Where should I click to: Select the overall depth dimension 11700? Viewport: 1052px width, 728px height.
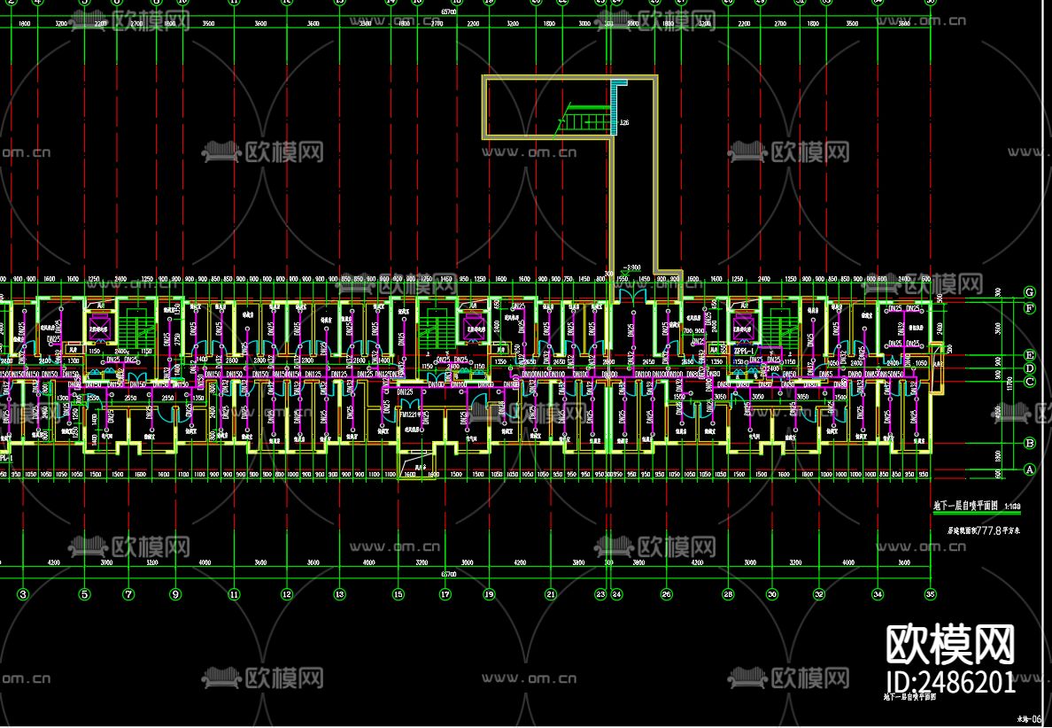[x=1009, y=383]
